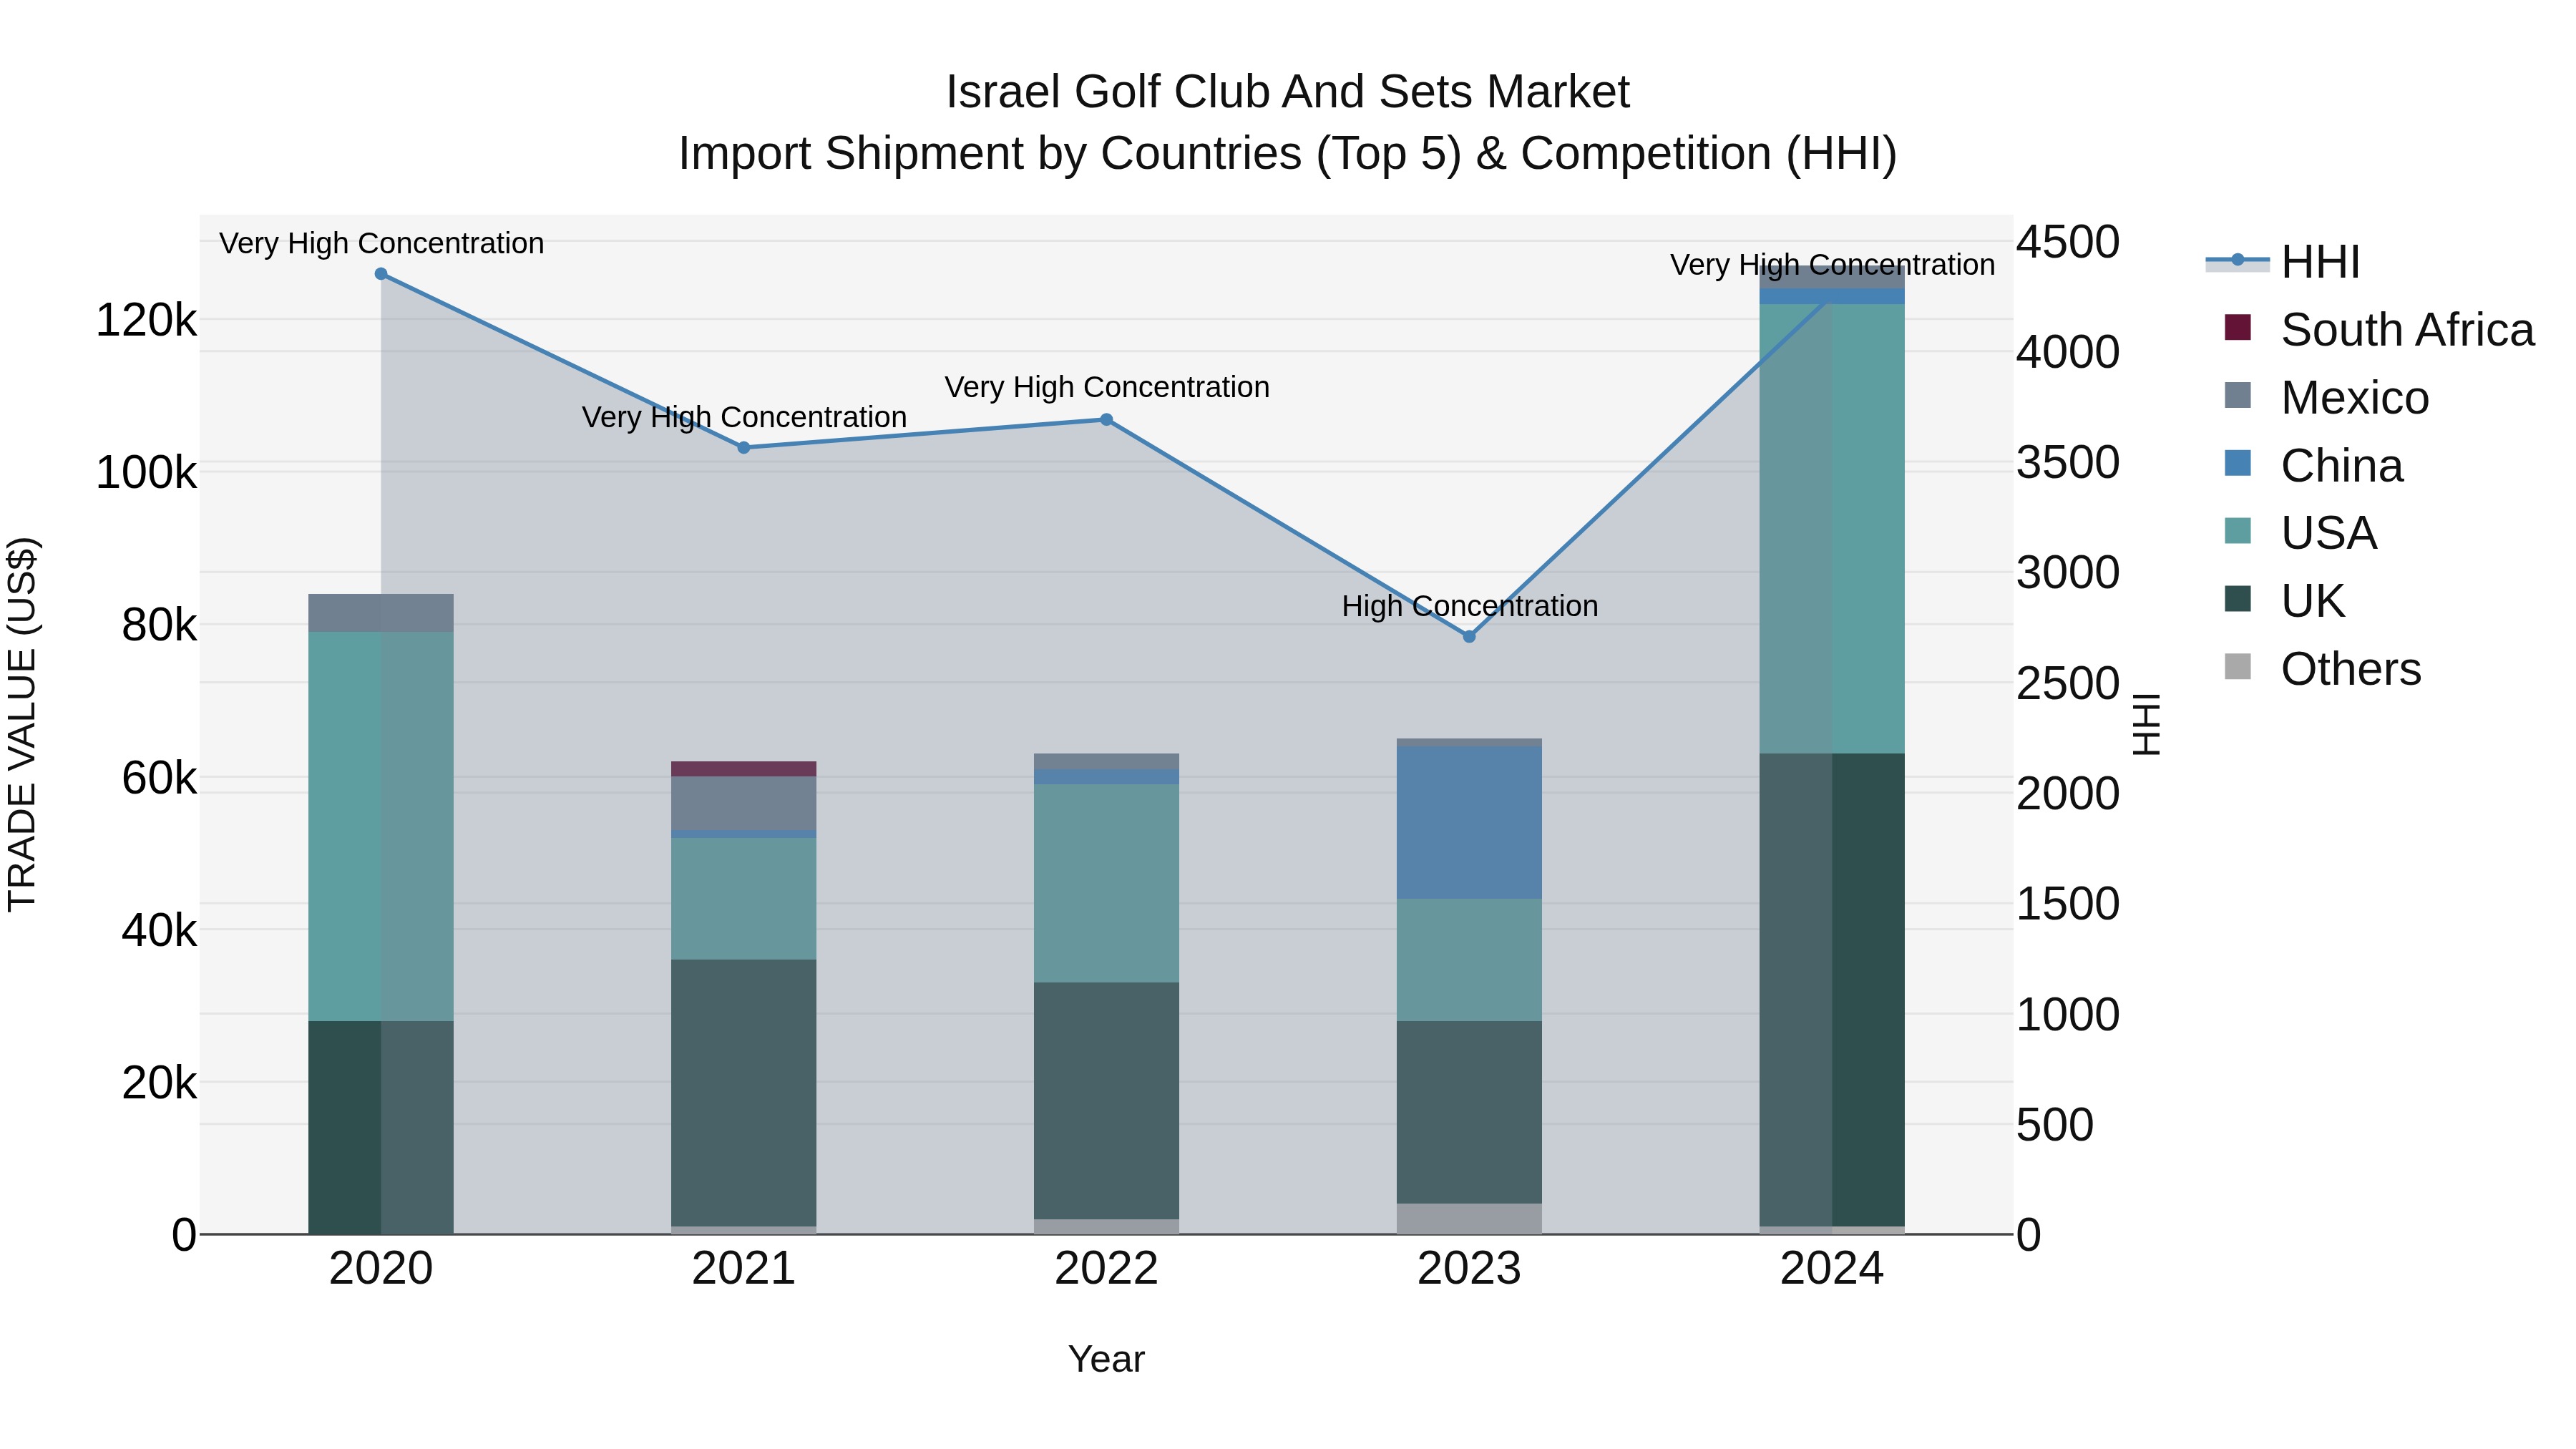The height and width of the screenshot is (1449, 2576).
Task: Click the 60k left axis tick label
Action: pos(159,778)
